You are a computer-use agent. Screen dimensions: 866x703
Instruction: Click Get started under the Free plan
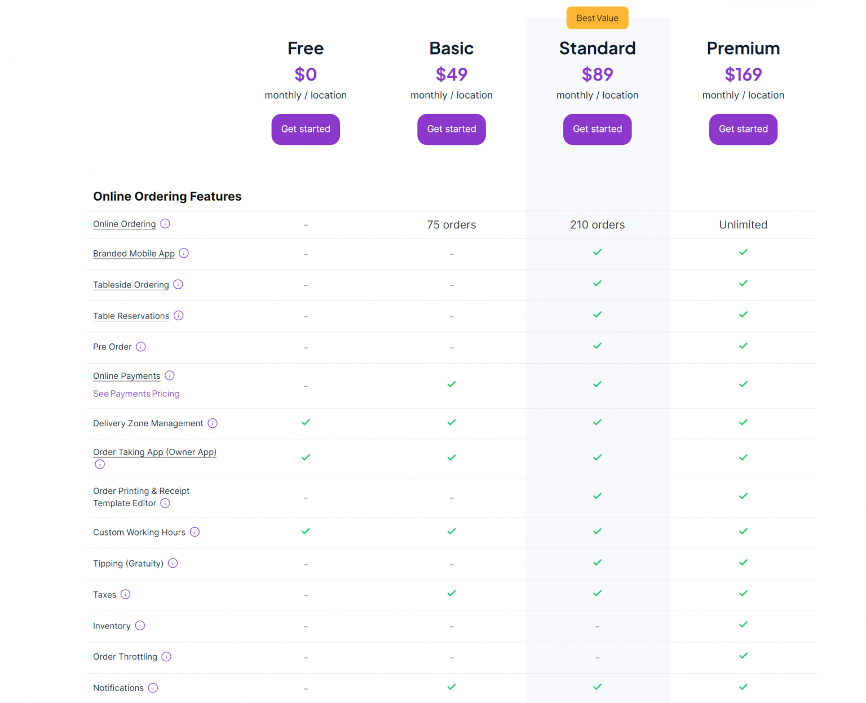pyautogui.click(x=306, y=129)
